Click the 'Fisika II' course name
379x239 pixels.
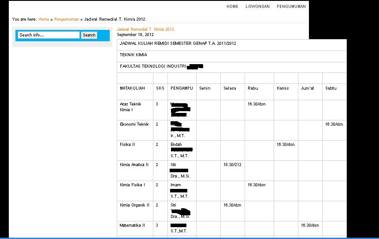tap(127, 145)
